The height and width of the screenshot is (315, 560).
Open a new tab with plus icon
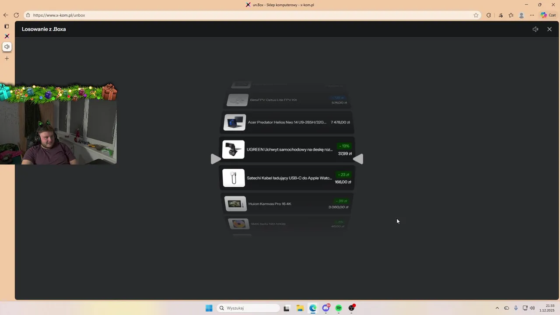click(7, 58)
